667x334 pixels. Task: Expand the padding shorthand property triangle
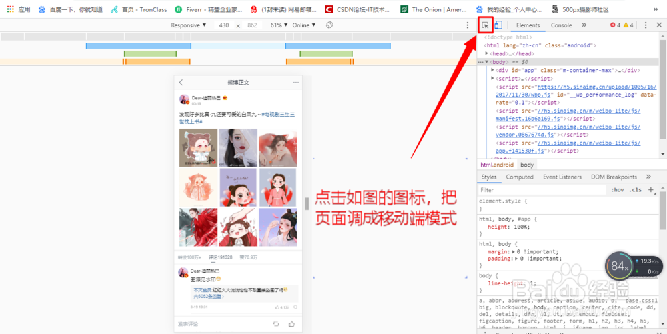(516, 259)
